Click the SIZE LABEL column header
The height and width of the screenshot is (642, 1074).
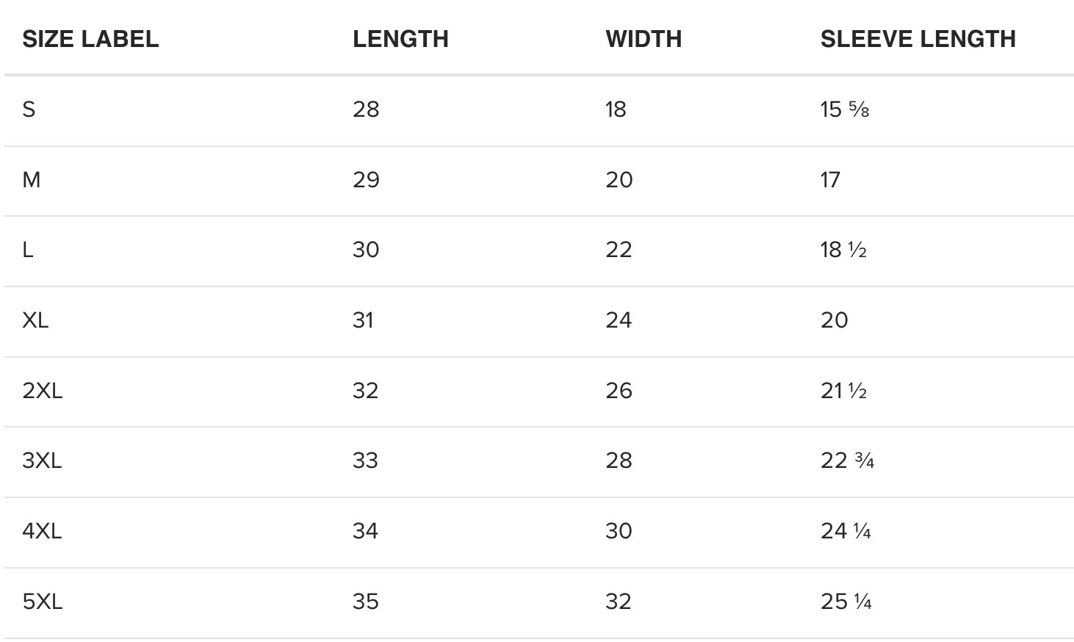(x=90, y=39)
